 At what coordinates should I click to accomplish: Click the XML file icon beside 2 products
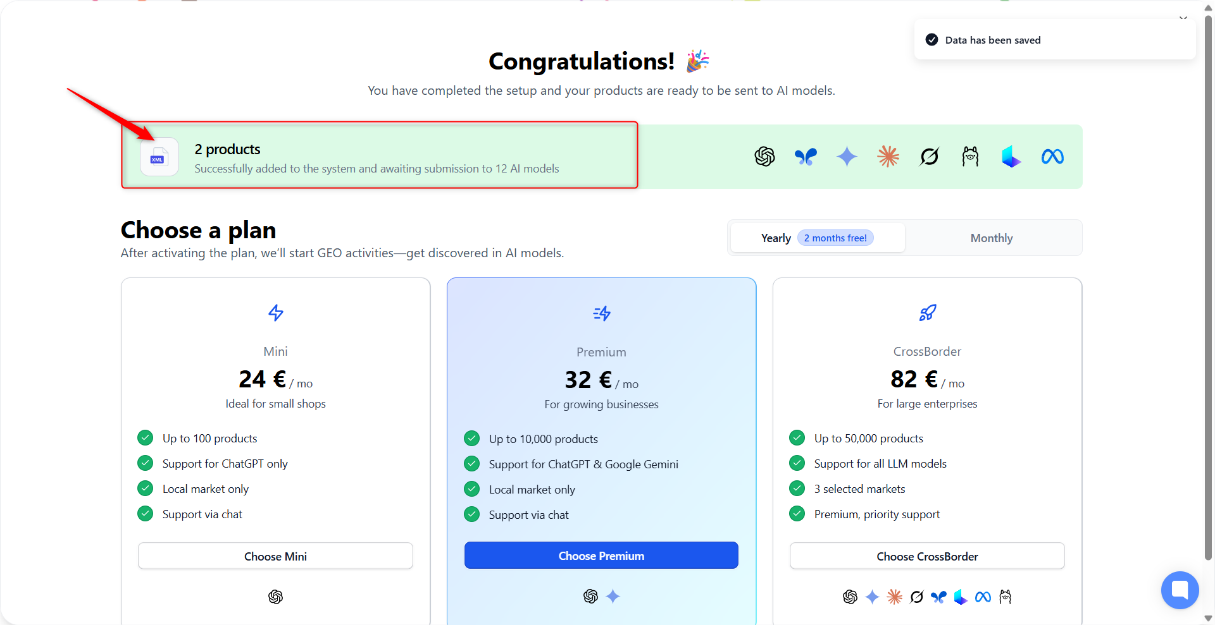click(158, 157)
